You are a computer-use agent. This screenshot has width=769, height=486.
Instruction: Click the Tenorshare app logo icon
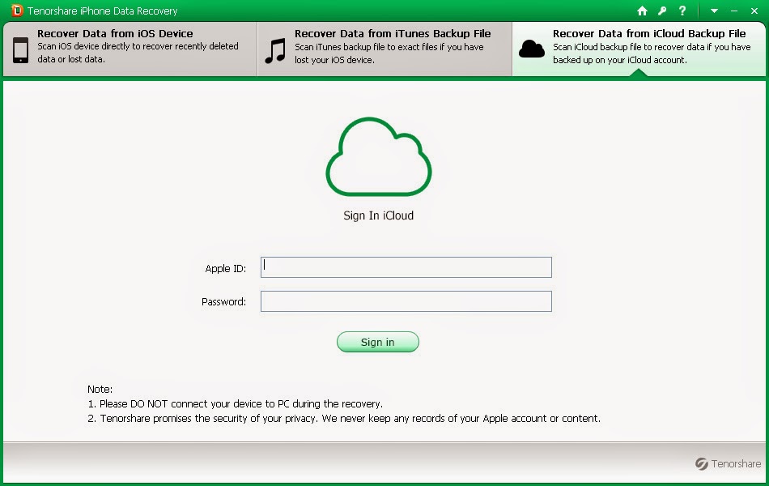(x=17, y=11)
